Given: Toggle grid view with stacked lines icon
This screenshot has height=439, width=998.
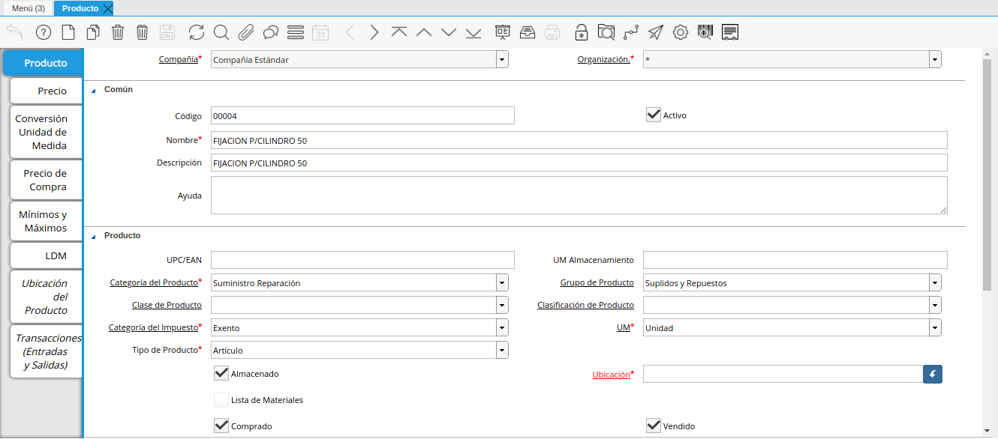Looking at the screenshot, I should 296,32.
